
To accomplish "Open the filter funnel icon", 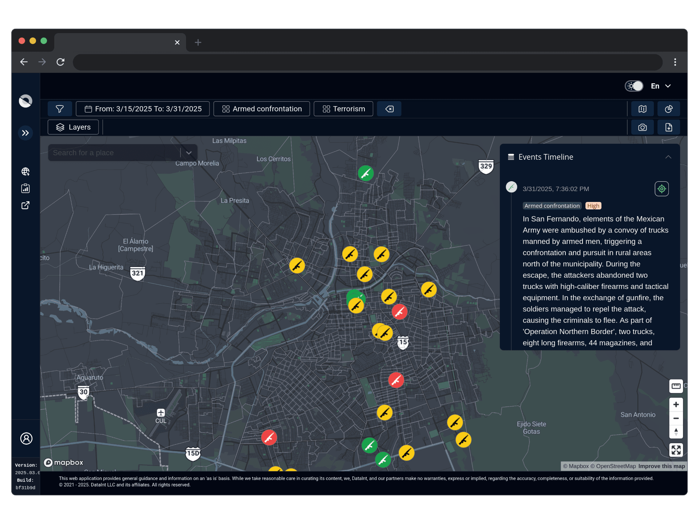I will [x=60, y=109].
